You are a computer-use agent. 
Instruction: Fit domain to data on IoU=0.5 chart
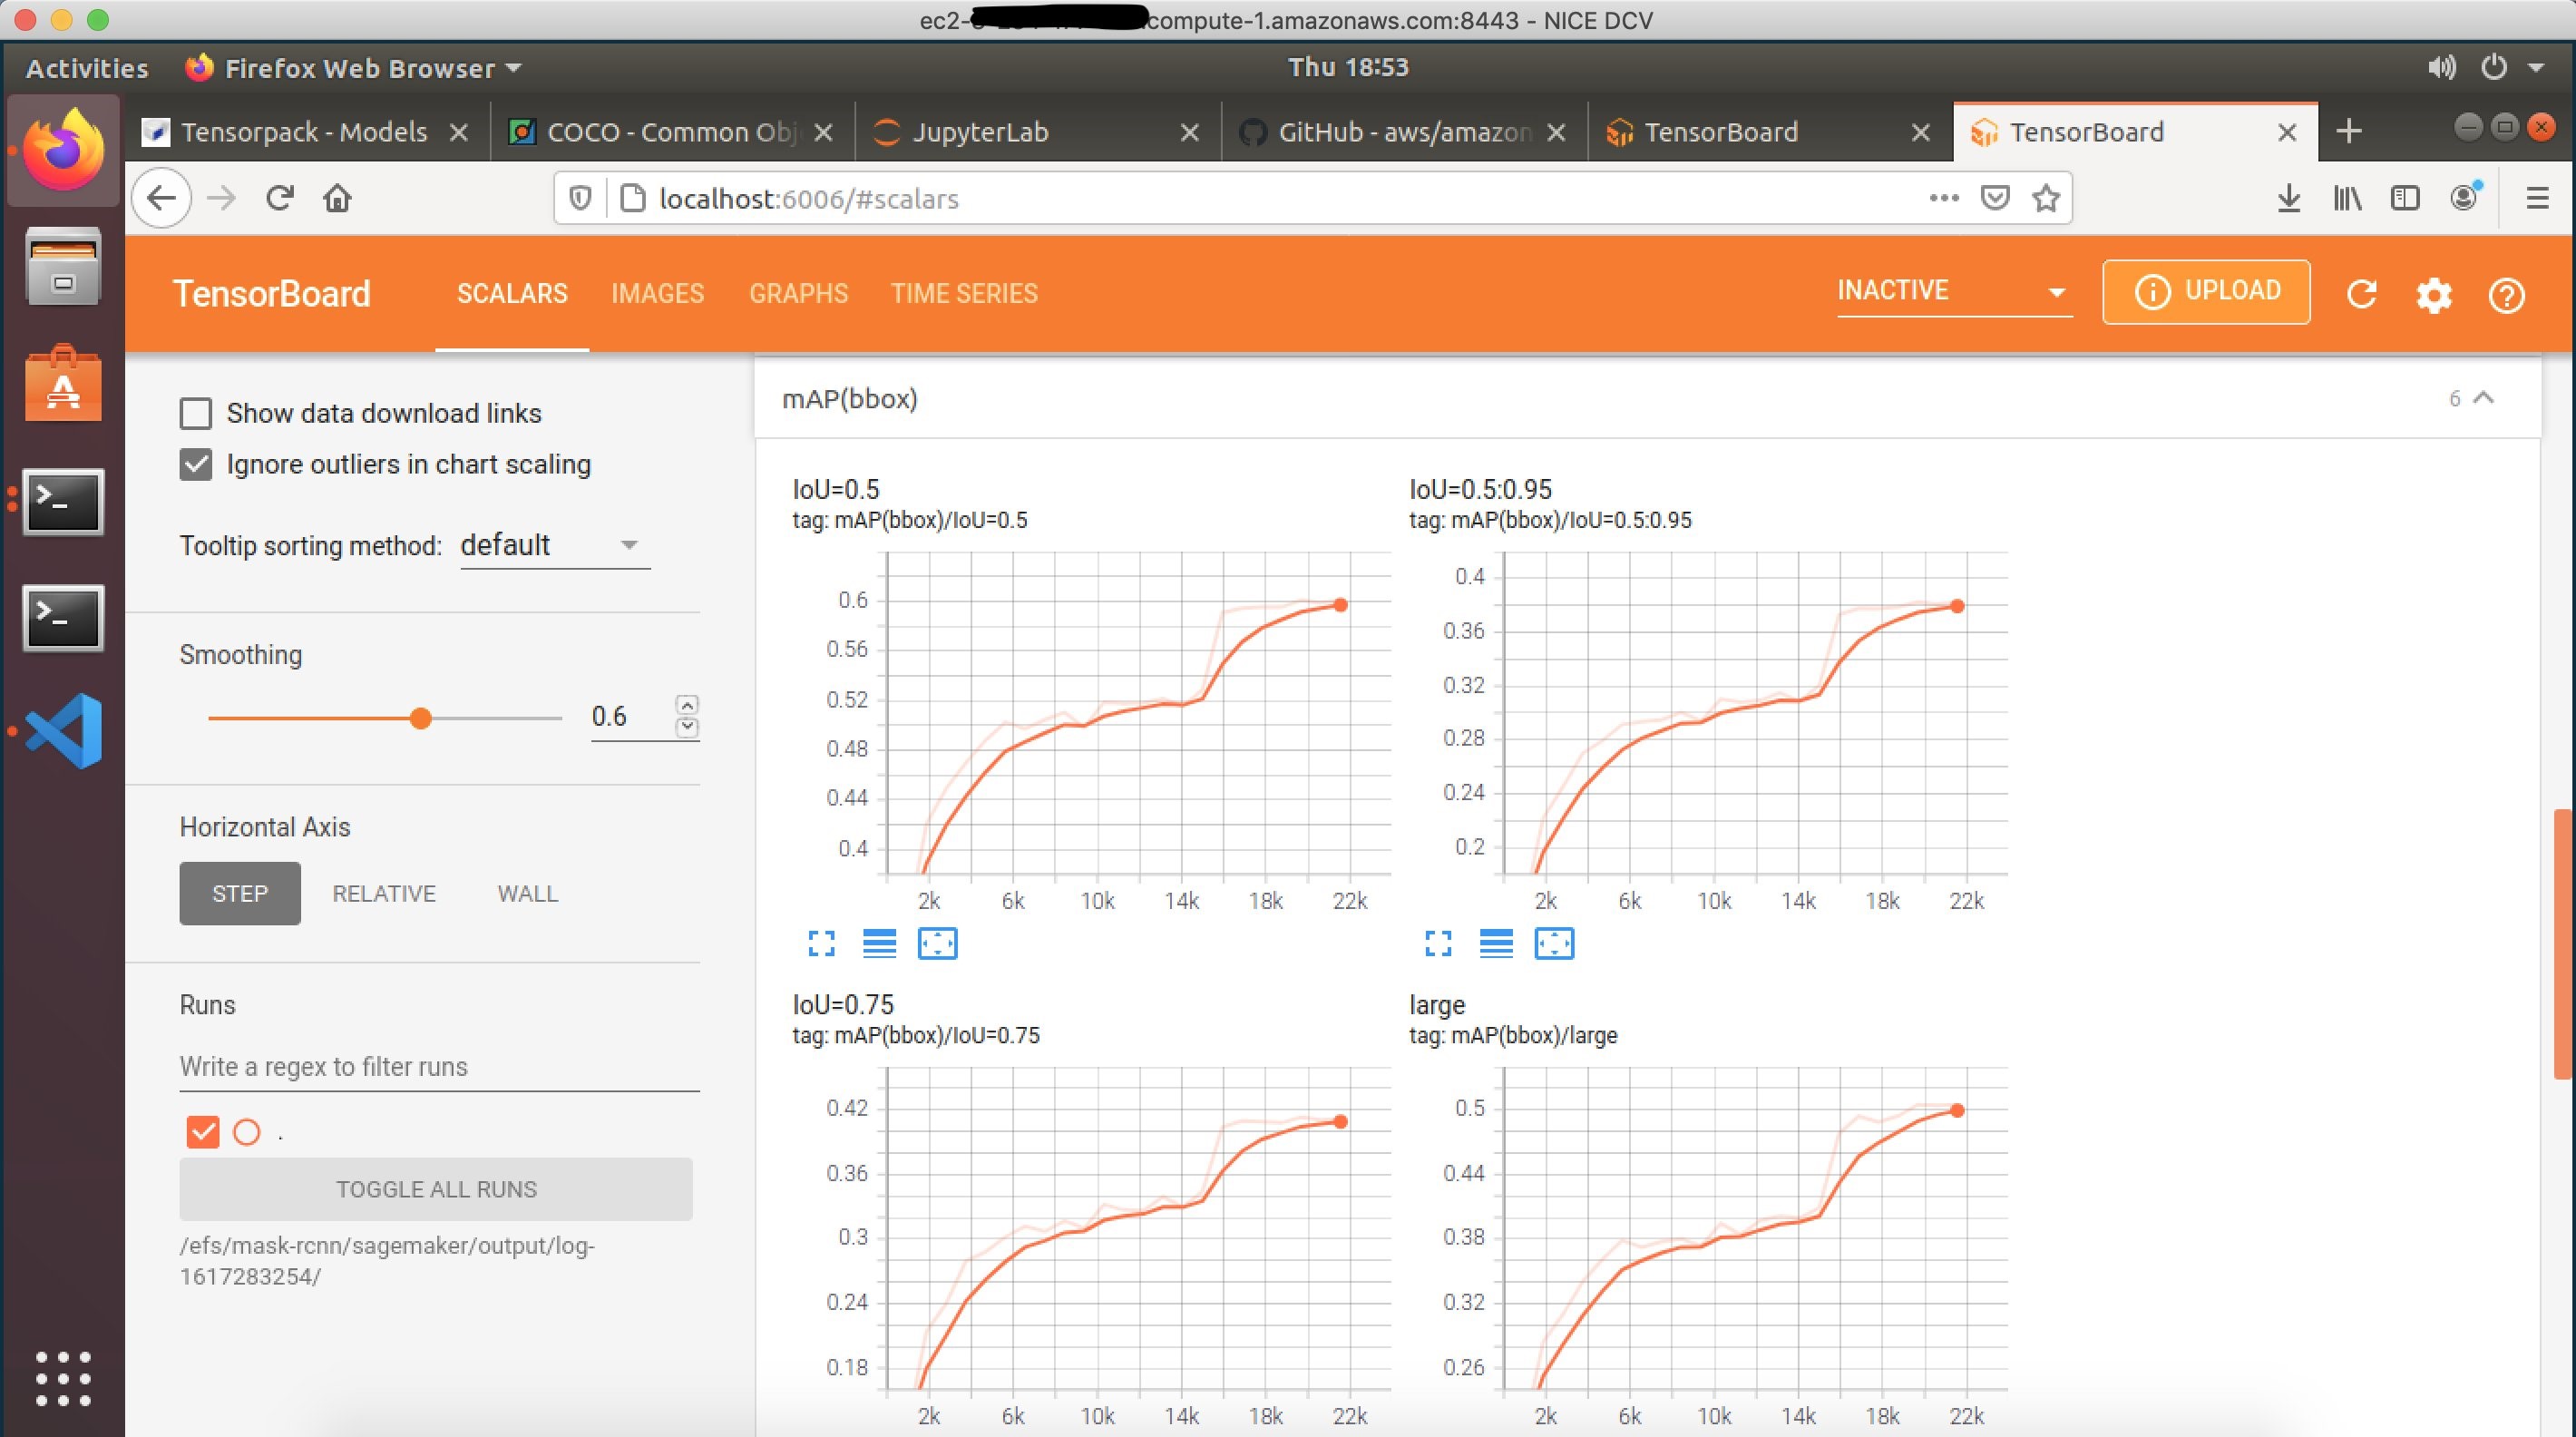click(x=937, y=943)
